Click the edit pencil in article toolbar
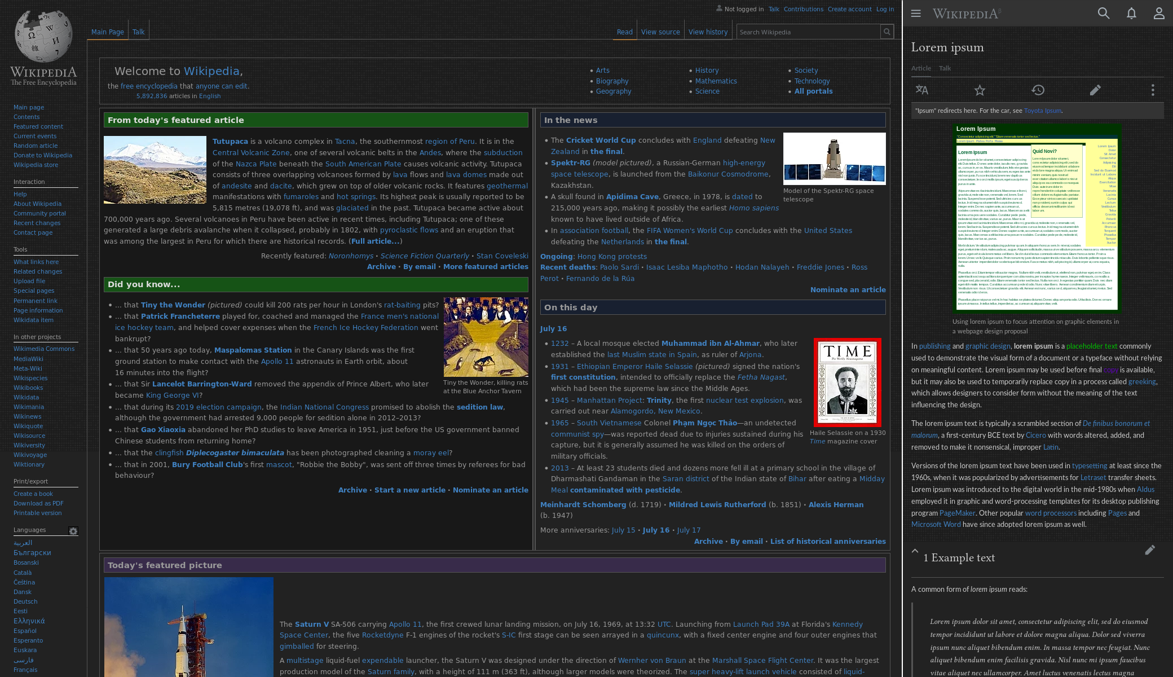 tap(1095, 90)
